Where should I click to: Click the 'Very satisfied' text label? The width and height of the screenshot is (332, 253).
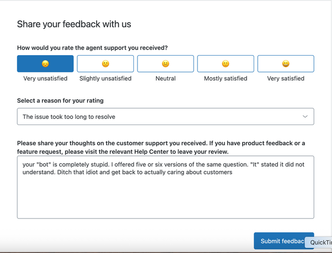point(286,78)
